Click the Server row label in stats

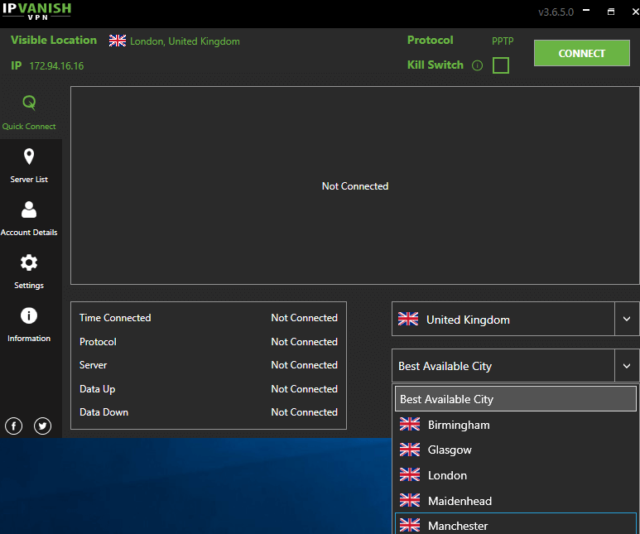pyautogui.click(x=93, y=365)
